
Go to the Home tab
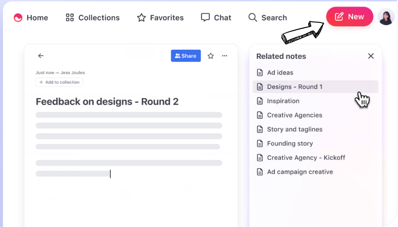[x=31, y=18]
